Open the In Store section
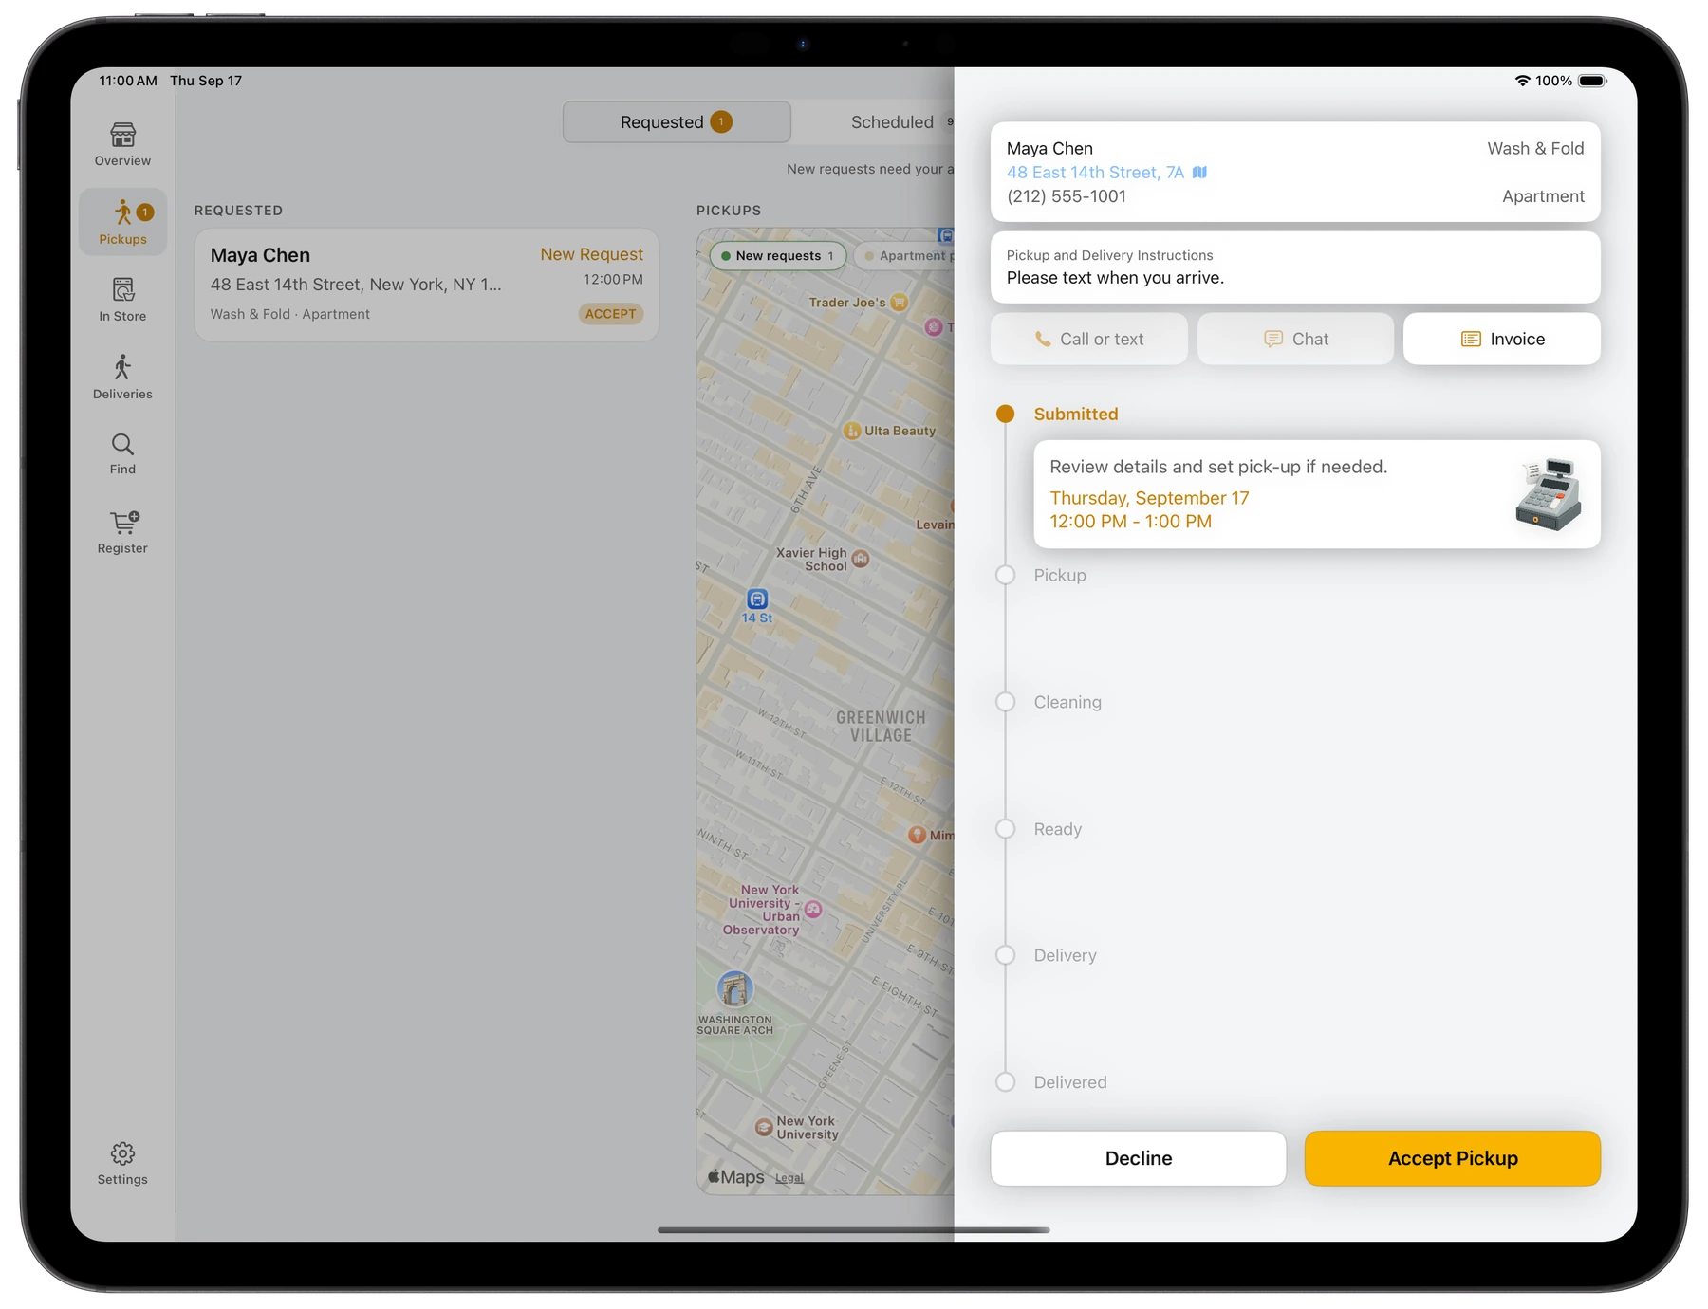The image size is (1708, 1309). [122, 300]
